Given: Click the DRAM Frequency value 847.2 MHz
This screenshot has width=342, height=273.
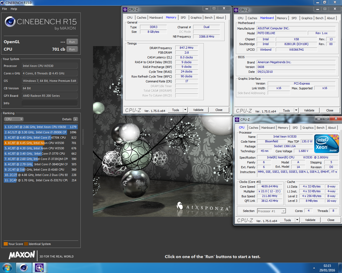Looking at the screenshot, I should point(186,48).
